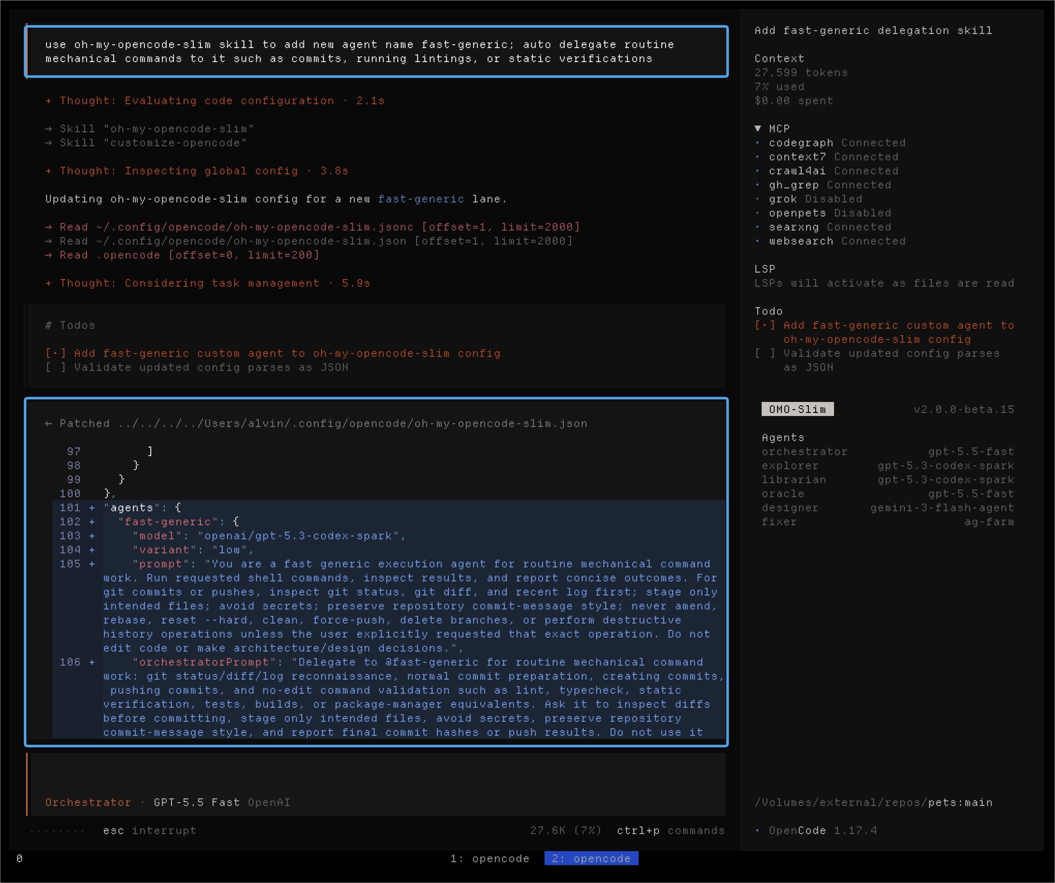Click the orchestrator agent row
Screen dimensions: 1055x883
point(888,452)
